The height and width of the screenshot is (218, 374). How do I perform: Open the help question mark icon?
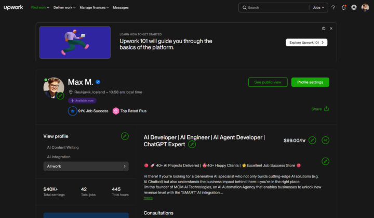click(x=333, y=7)
